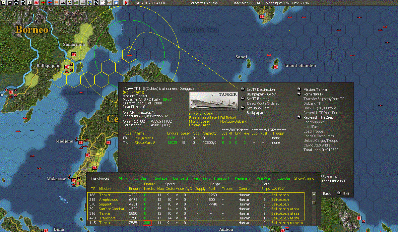Image resolution: width=398 pixels, height=232 pixels.
Task: Click arrow icon beside Form New TF
Action: click(x=299, y=94)
